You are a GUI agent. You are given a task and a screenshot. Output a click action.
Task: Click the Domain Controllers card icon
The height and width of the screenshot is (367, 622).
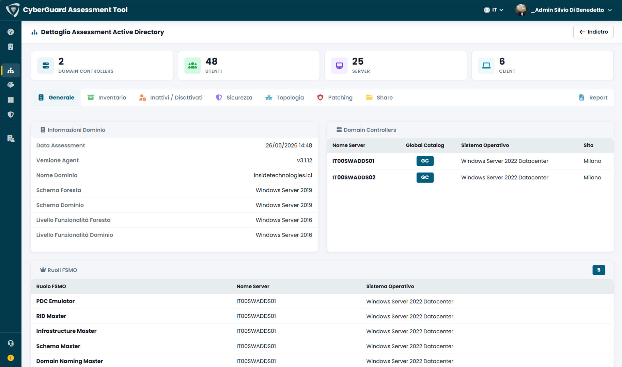(x=46, y=66)
